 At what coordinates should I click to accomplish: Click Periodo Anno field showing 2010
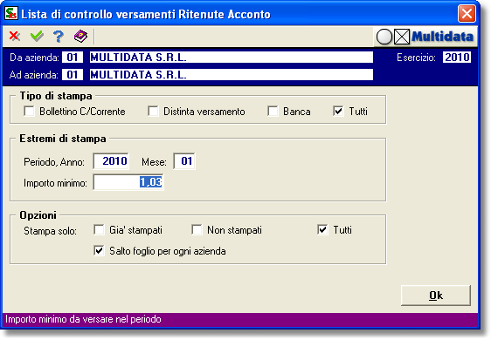[x=111, y=161]
